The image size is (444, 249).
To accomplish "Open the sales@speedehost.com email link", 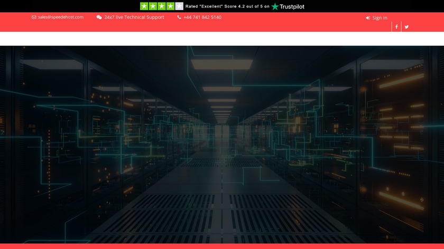I will click(61, 17).
